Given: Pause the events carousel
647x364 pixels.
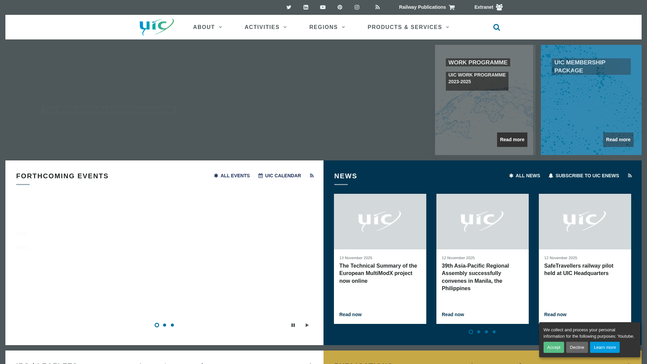Looking at the screenshot, I should coord(293,325).
